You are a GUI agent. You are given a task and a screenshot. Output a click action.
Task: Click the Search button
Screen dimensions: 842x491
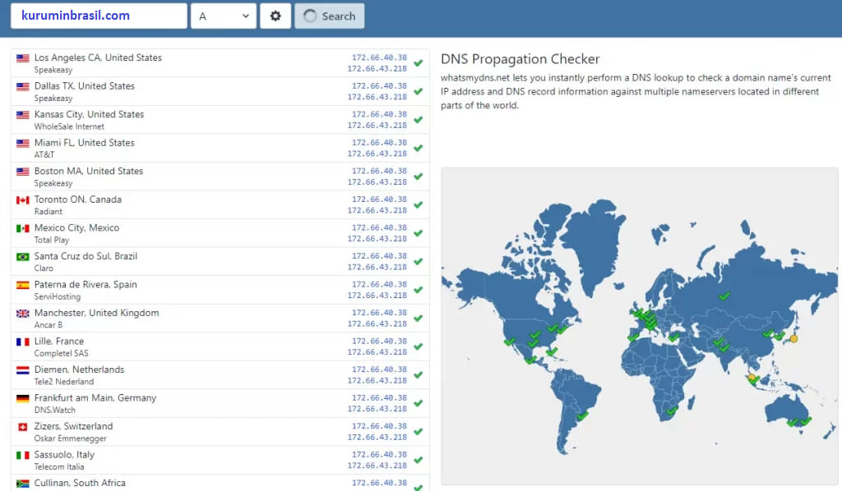tap(329, 16)
